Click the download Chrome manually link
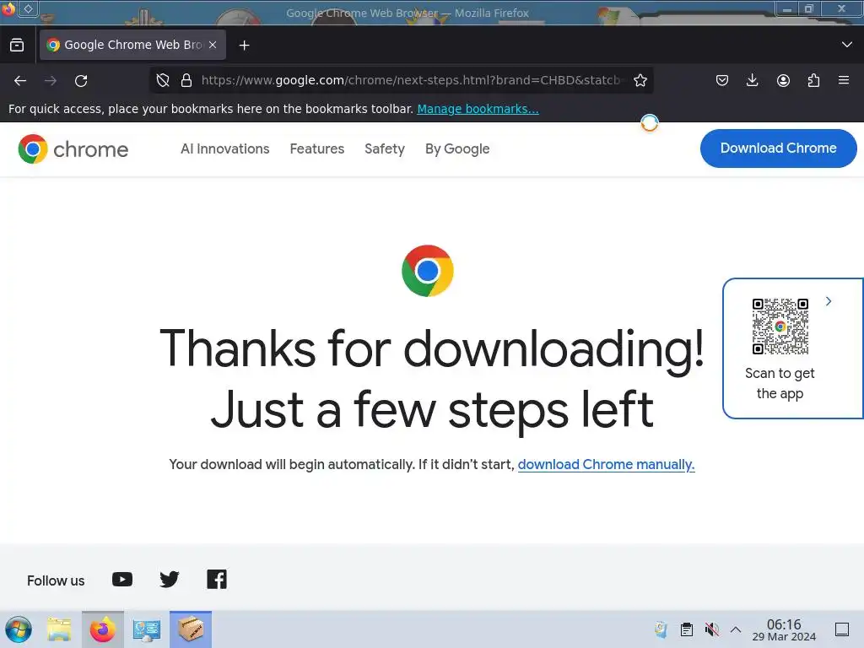Screen dimensions: 864x648 606,465
